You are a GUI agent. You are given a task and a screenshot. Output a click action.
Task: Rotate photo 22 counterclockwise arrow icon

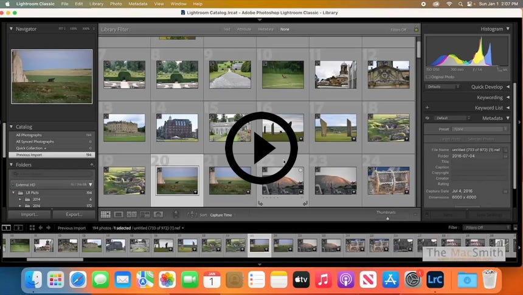(260, 203)
